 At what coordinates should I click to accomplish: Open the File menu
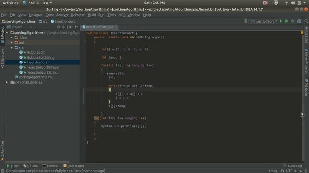click(x=4, y=15)
